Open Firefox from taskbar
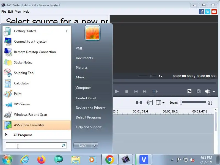The width and height of the screenshot is (220, 165). (42, 160)
